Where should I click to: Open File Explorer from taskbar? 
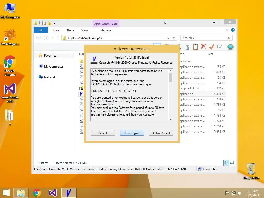tap(21, 193)
